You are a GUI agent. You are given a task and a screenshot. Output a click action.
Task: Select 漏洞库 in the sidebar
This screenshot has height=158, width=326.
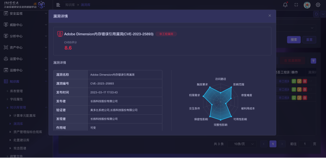(x=18, y=124)
